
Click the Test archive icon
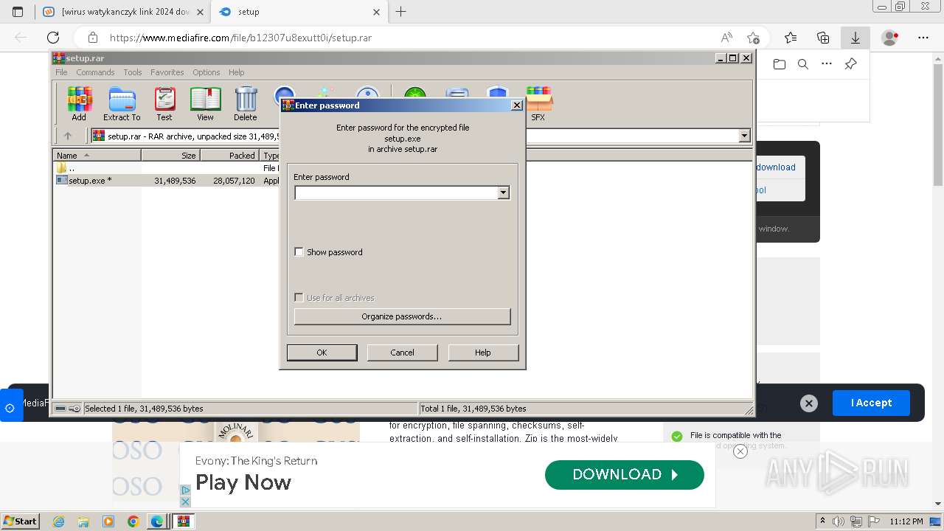point(164,103)
